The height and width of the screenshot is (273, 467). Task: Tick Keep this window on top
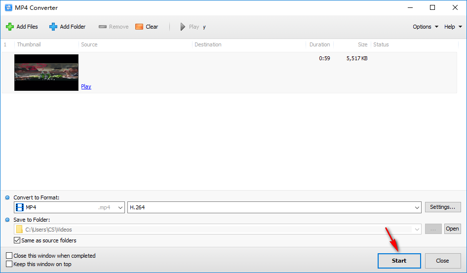(x=9, y=264)
